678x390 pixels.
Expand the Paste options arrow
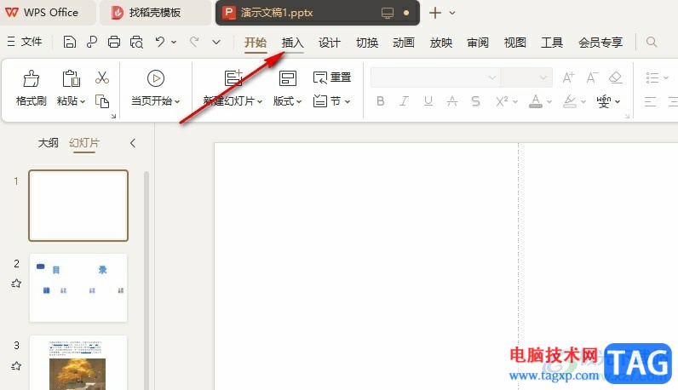(83, 101)
